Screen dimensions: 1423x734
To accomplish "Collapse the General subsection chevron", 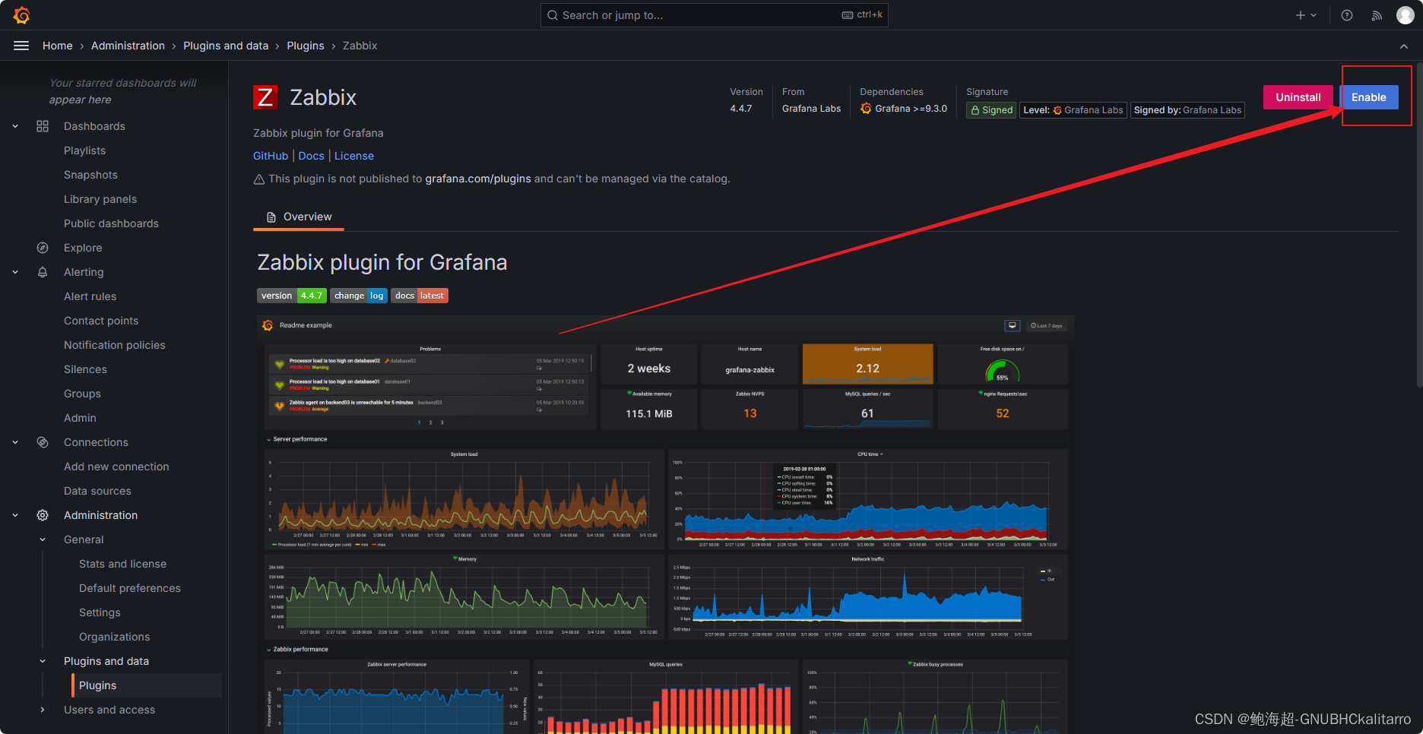I will click(43, 539).
